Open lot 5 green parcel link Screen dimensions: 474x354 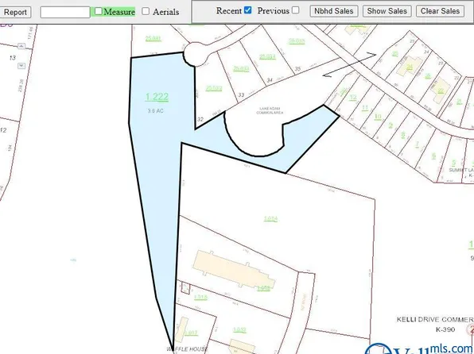tap(453, 164)
